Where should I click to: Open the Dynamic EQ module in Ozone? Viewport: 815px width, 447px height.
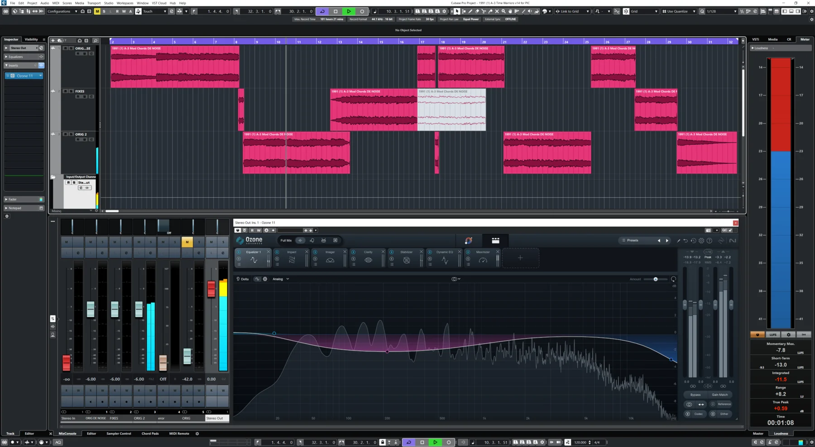tap(445, 257)
